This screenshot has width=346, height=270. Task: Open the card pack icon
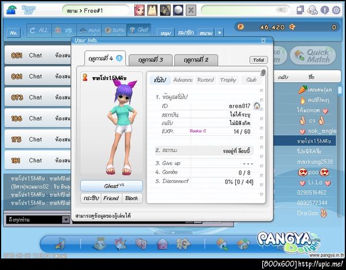click(x=141, y=244)
